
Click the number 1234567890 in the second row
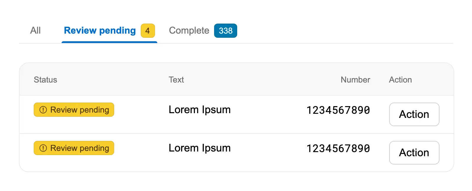coord(338,149)
